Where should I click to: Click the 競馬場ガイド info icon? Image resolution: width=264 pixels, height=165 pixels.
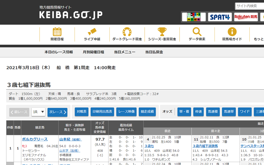(x=232, y=32)
